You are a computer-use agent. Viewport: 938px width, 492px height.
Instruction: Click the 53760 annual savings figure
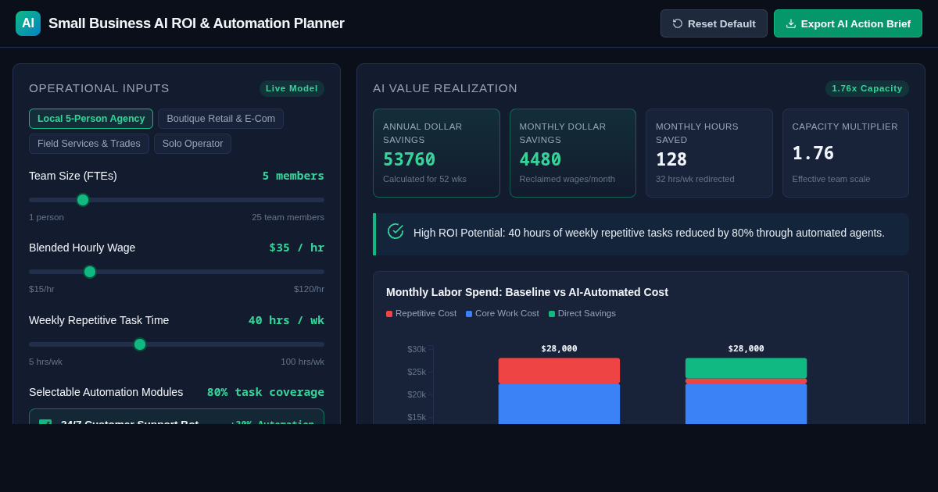(x=409, y=159)
